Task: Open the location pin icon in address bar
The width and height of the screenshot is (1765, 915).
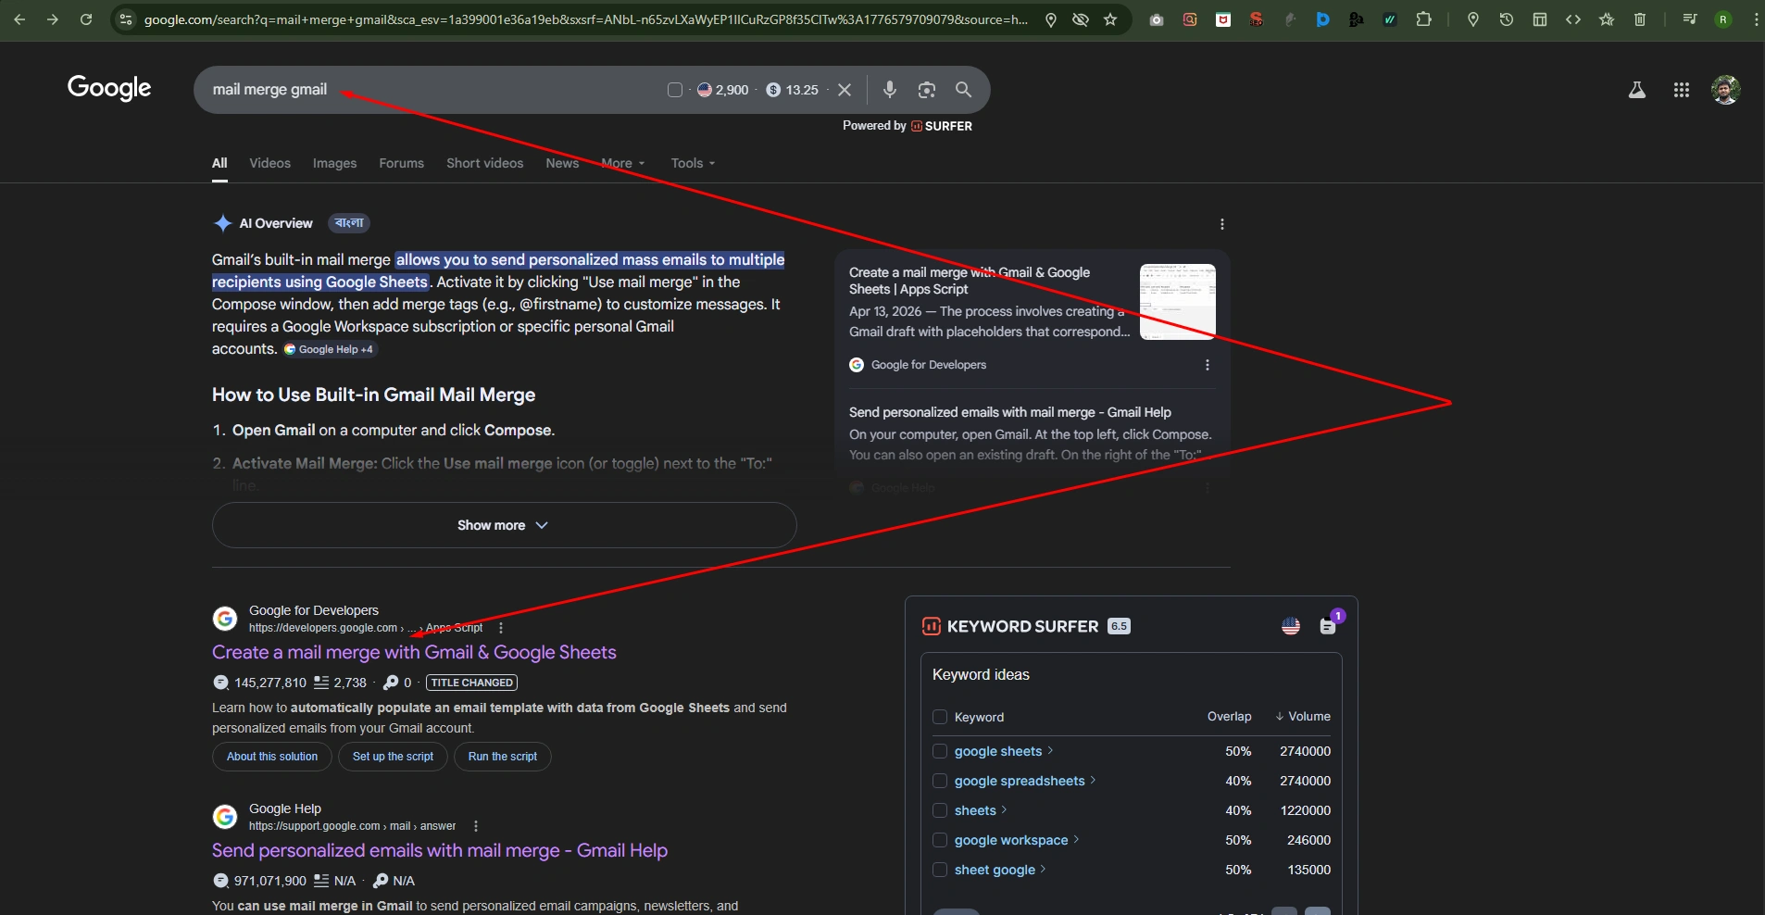Action: (1051, 19)
